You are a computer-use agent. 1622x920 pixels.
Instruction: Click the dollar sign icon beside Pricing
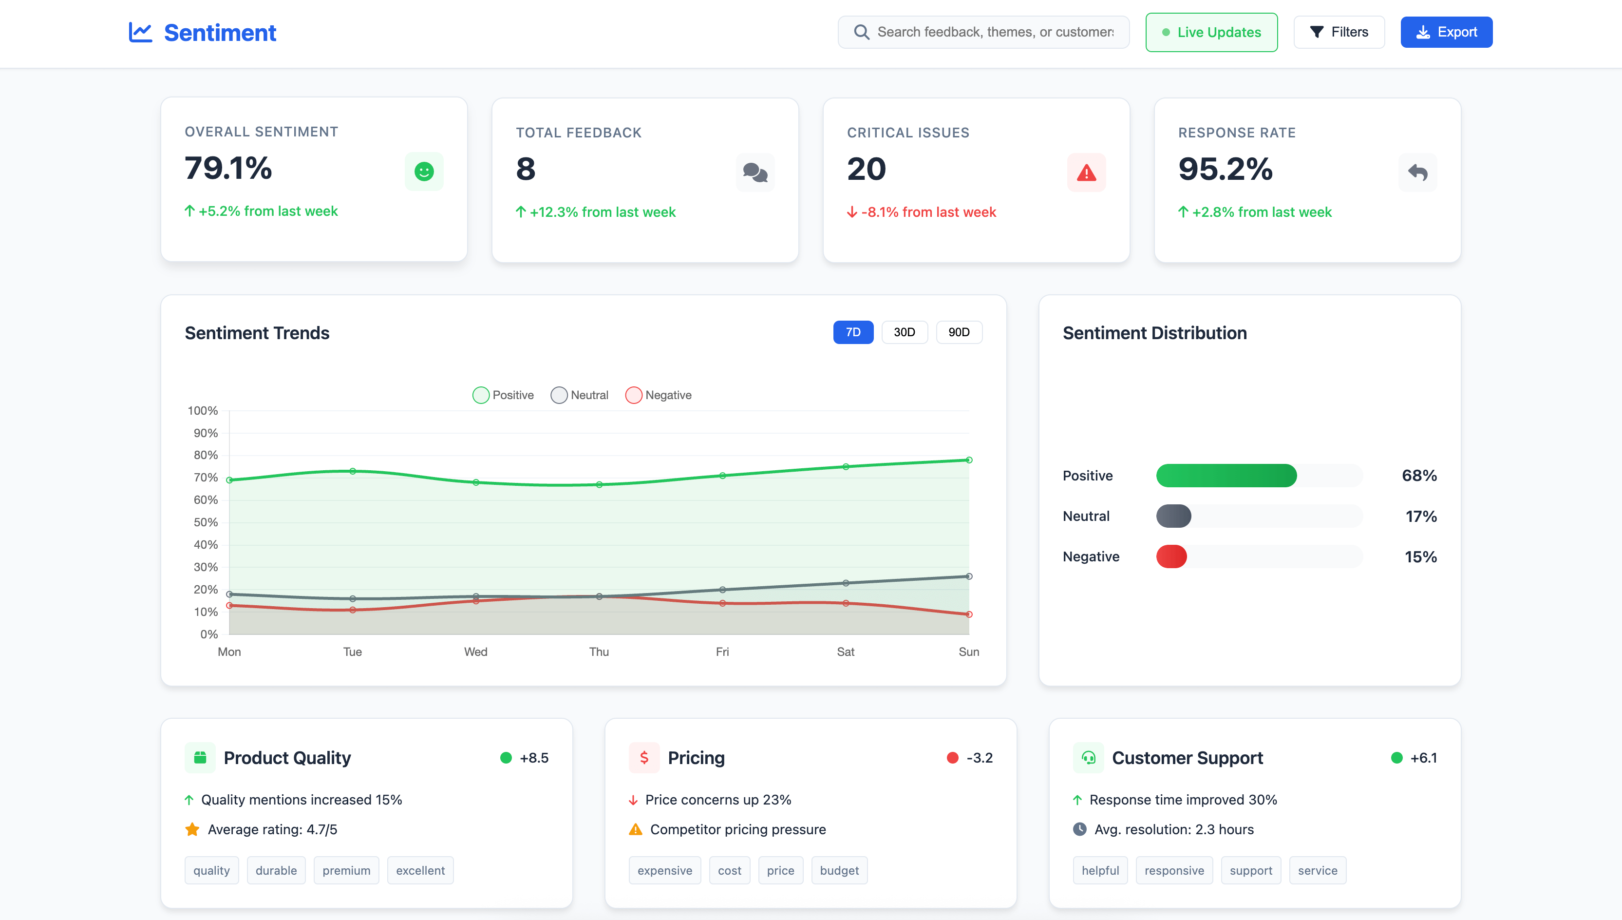(644, 757)
